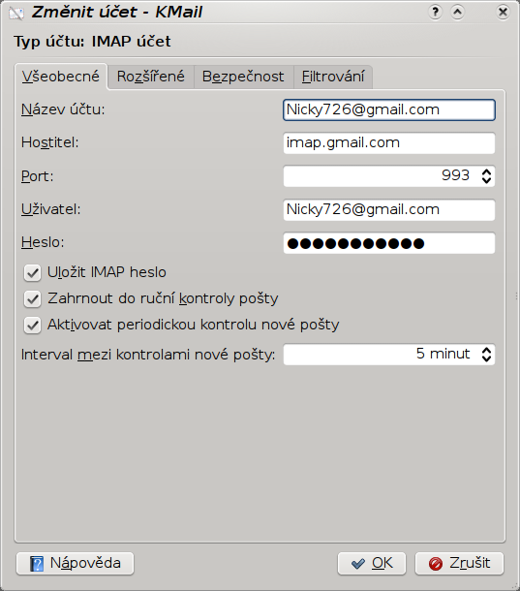520x591 pixels.
Task: Open the Bezpečnost tab
Action: [x=243, y=77]
